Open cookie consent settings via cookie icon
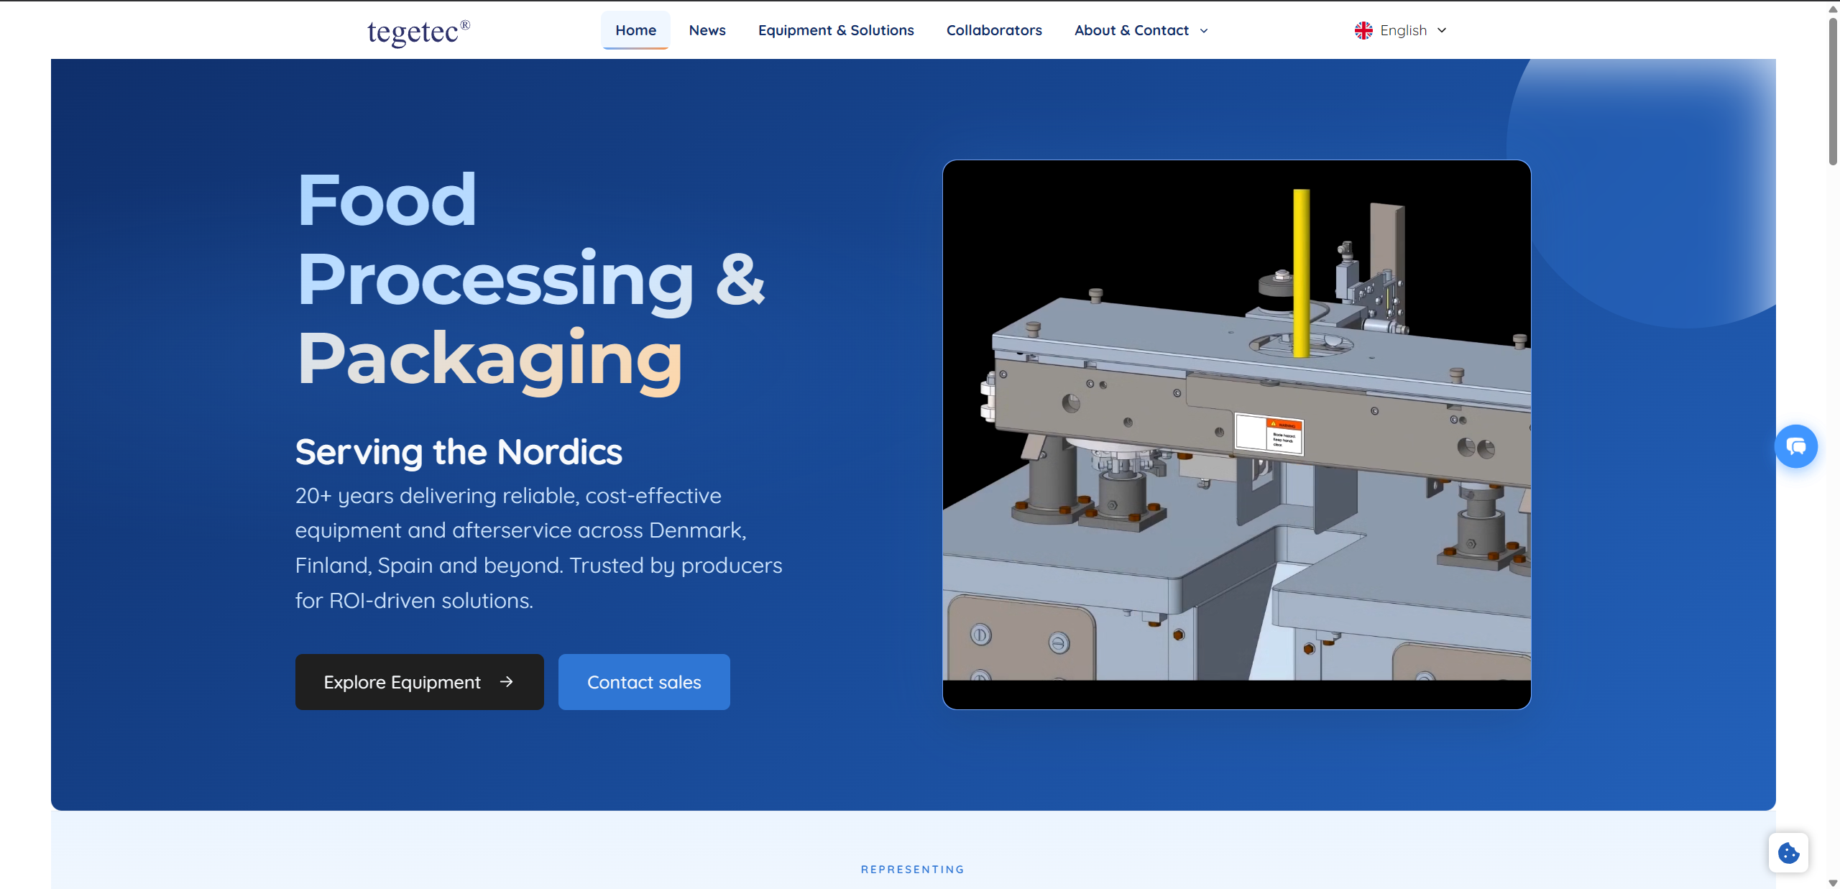Screen dimensions: 1840x889 1789,852
